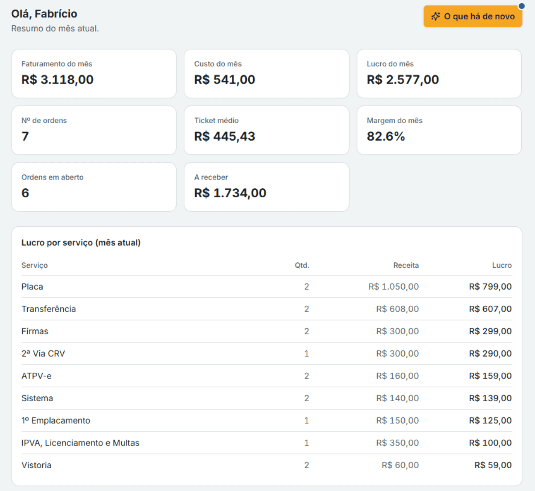
Task: Select the 'Lucro do mês' card
Action: tap(439, 74)
